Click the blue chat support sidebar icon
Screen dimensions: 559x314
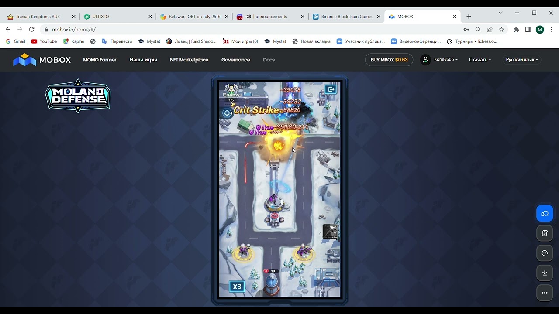click(545, 213)
